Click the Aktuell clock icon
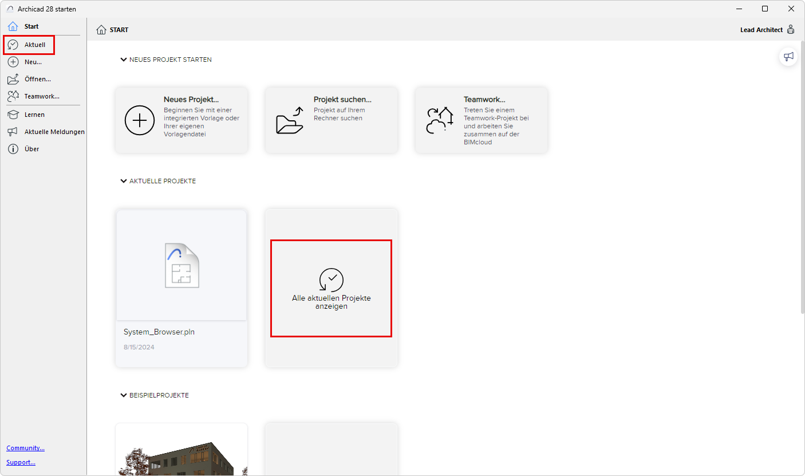 pos(13,44)
